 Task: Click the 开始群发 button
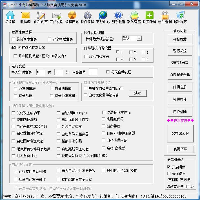(x=180, y=39)
